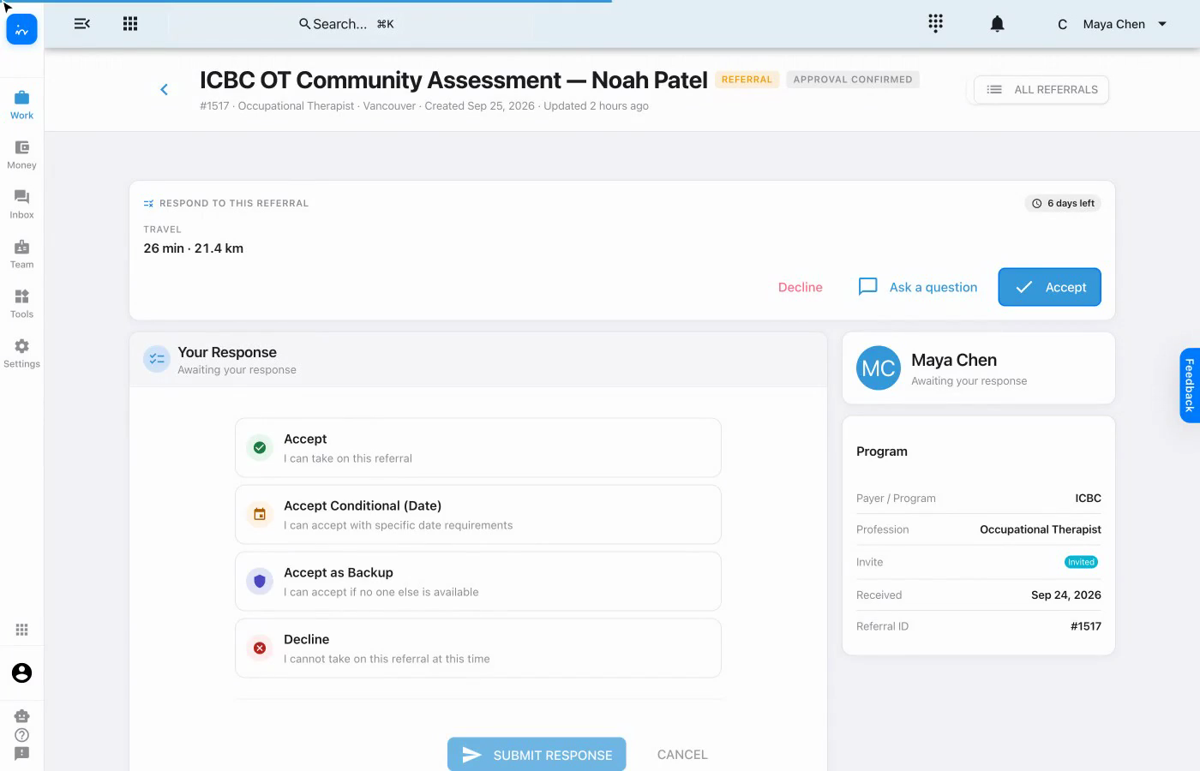Click the Search field

(346, 24)
